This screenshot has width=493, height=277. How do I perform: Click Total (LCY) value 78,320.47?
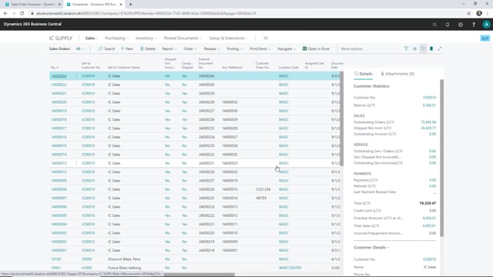pos(428,203)
